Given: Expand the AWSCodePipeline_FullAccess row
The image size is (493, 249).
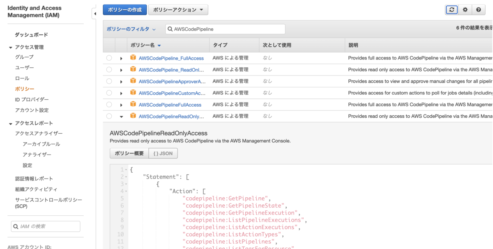Looking at the screenshot, I should (121, 59).
